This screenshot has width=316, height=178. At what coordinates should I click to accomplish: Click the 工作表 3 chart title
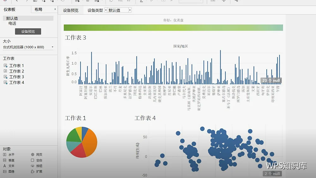point(76,38)
